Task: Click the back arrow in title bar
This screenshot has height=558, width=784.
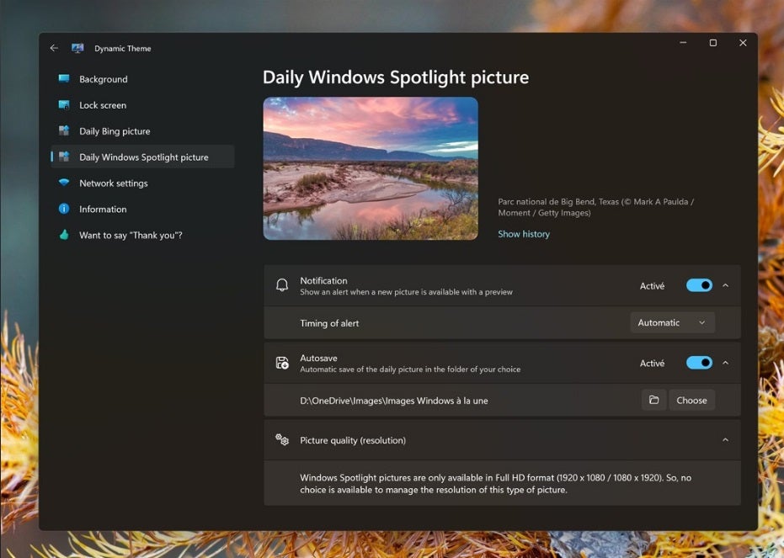Action: pos(54,48)
